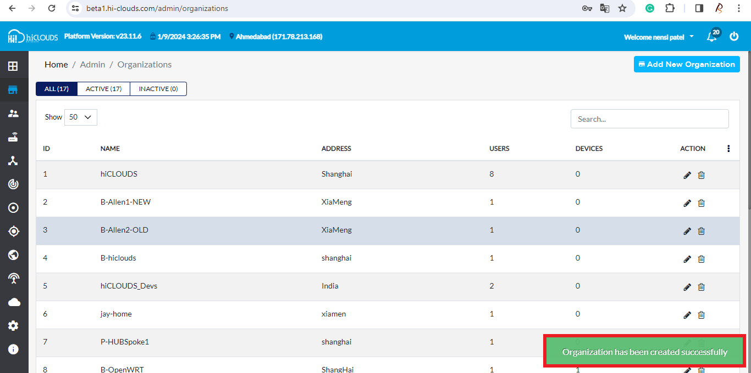751x373 pixels.
Task: Click the Ahmedabad location text in header
Action: click(x=279, y=37)
